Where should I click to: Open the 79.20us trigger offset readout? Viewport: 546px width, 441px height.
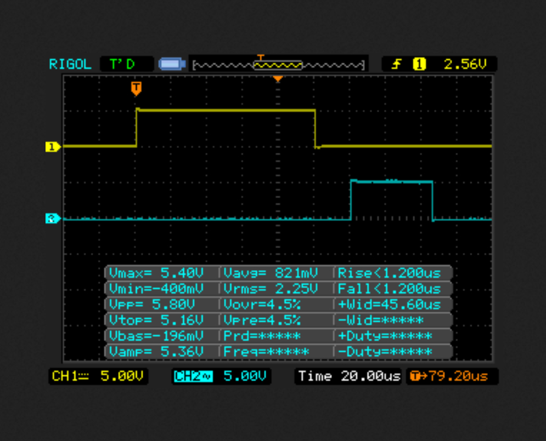click(452, 376)
